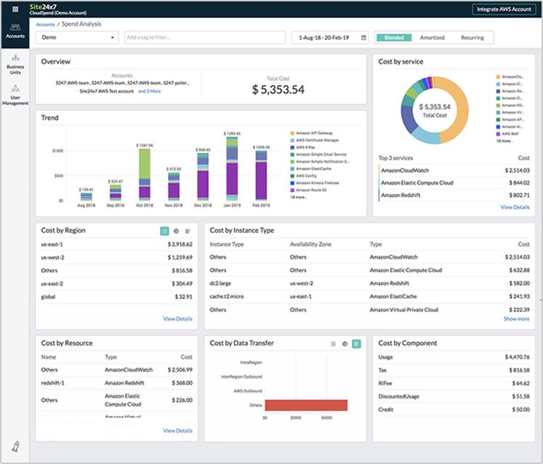
Task: Click the RIFee row in Cost by Component
Action: click(454, 383)
